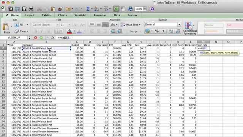Click the Clear eraser button
The width and height of the screenshot is (243, 137).
point(21,31)
